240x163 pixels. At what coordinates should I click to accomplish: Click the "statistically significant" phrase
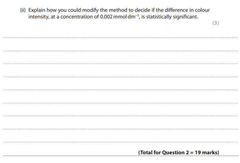(x=172, y=17)
